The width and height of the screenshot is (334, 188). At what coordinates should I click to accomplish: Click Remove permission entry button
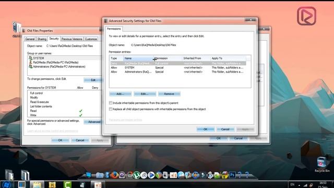click(x=169, y=94)
